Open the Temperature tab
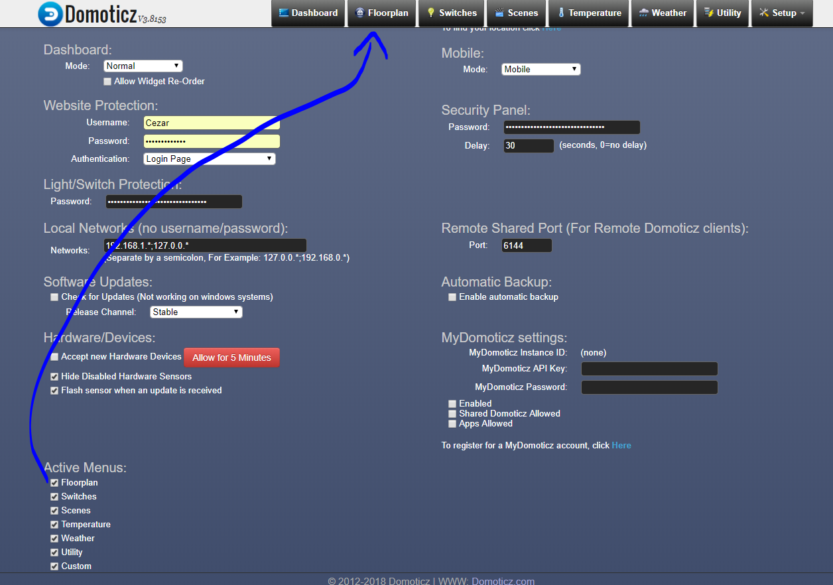This screenshot has height=585, width=833. [x=589, y=13]
